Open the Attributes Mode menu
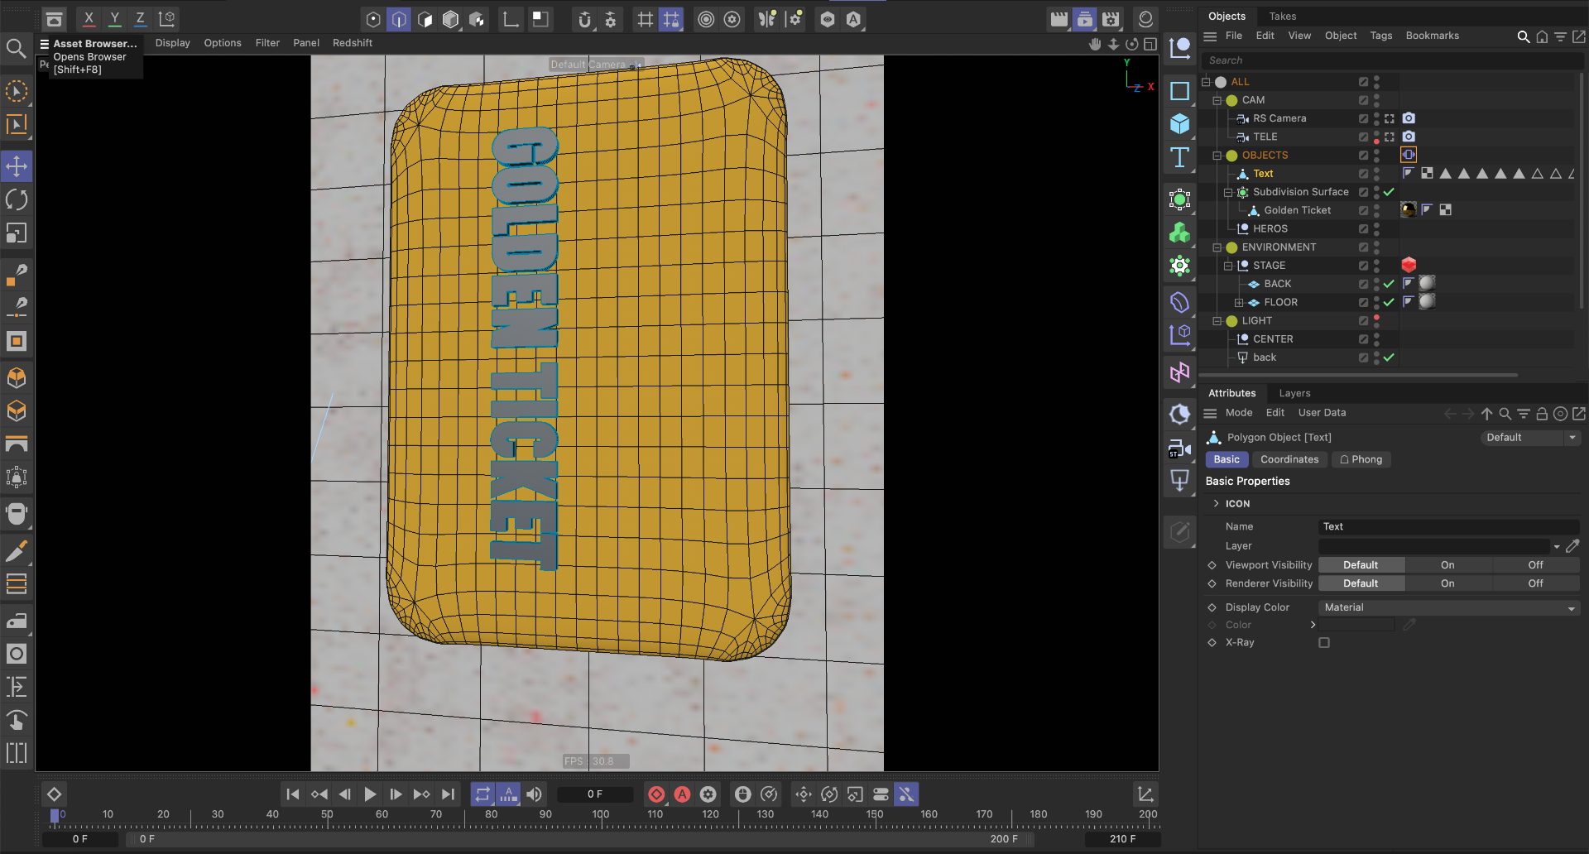 pyautogui.click(x=1239, y=413)
